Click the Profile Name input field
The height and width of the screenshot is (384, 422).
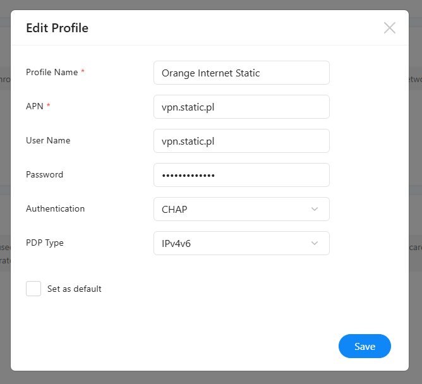click(241, 73)
